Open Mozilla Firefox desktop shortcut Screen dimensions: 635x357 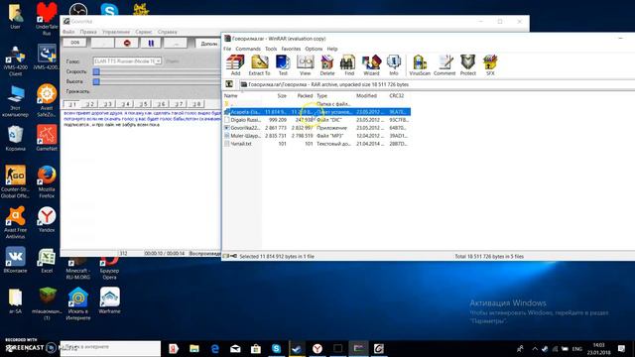(x=47, y=181)
